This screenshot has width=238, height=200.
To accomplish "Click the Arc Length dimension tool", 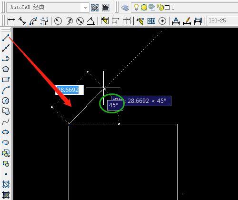I will (x=33, y=21).
